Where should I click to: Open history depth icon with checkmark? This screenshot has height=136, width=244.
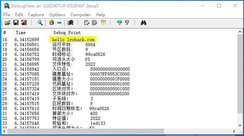coord(87,23)
